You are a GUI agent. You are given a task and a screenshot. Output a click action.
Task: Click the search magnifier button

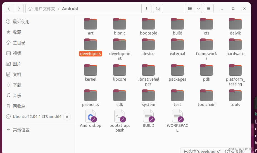(x=158, y=9)
